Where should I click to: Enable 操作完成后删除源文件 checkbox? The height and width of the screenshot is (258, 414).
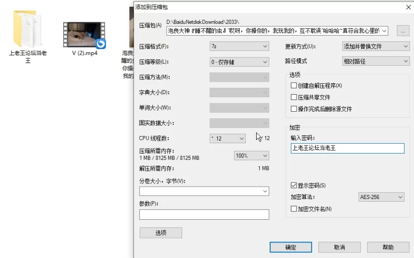click(293, 109)
